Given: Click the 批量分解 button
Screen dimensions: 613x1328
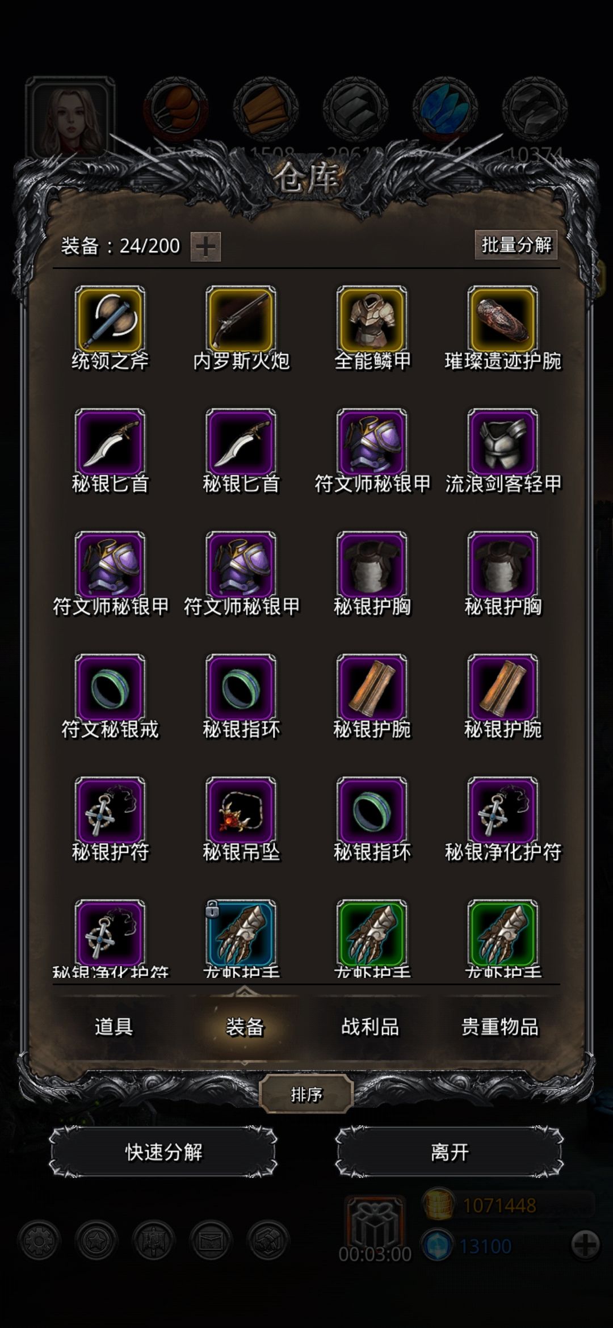Looking at the screenshot, I should click(x=516, y=245).
